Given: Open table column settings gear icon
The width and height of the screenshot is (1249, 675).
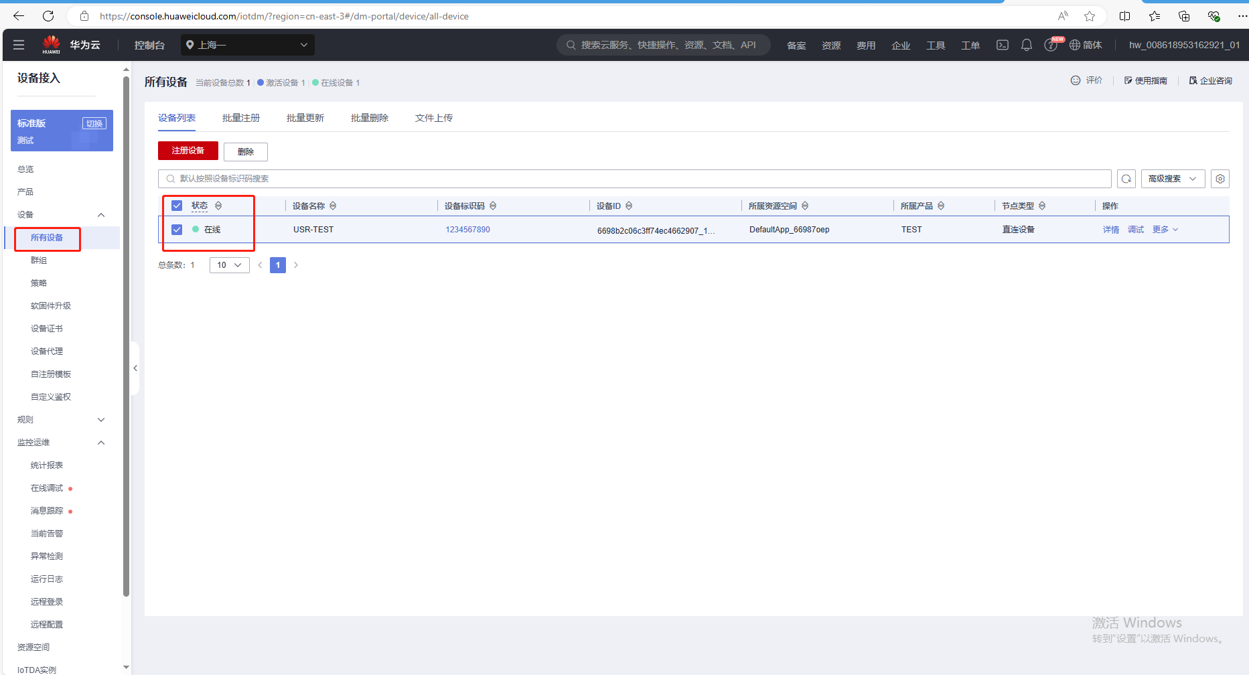Looking at the screenshot, I should point(1220,179).
